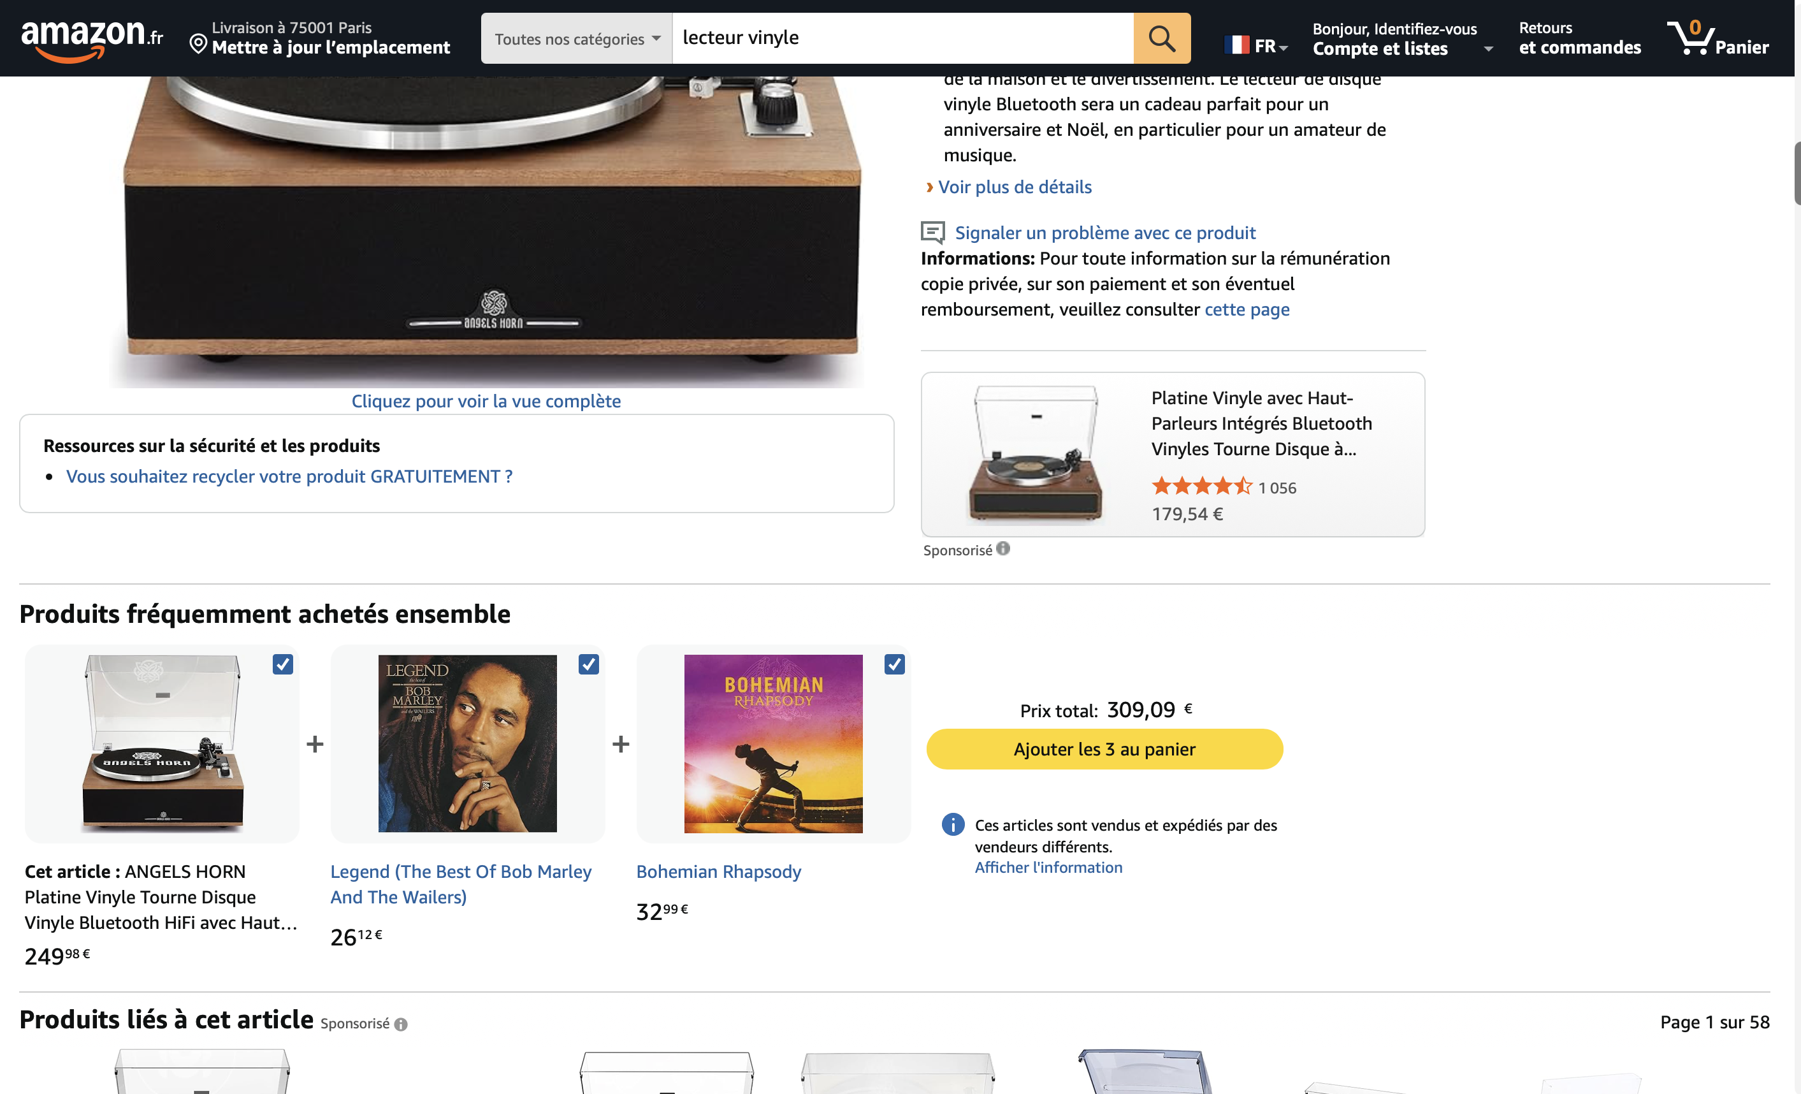The height and width of the screenshot is (1094, 1801).
Task: Uncheck the Bob Marley Legend checkbox
Action: pyautogui.click(x=588, y=664)
